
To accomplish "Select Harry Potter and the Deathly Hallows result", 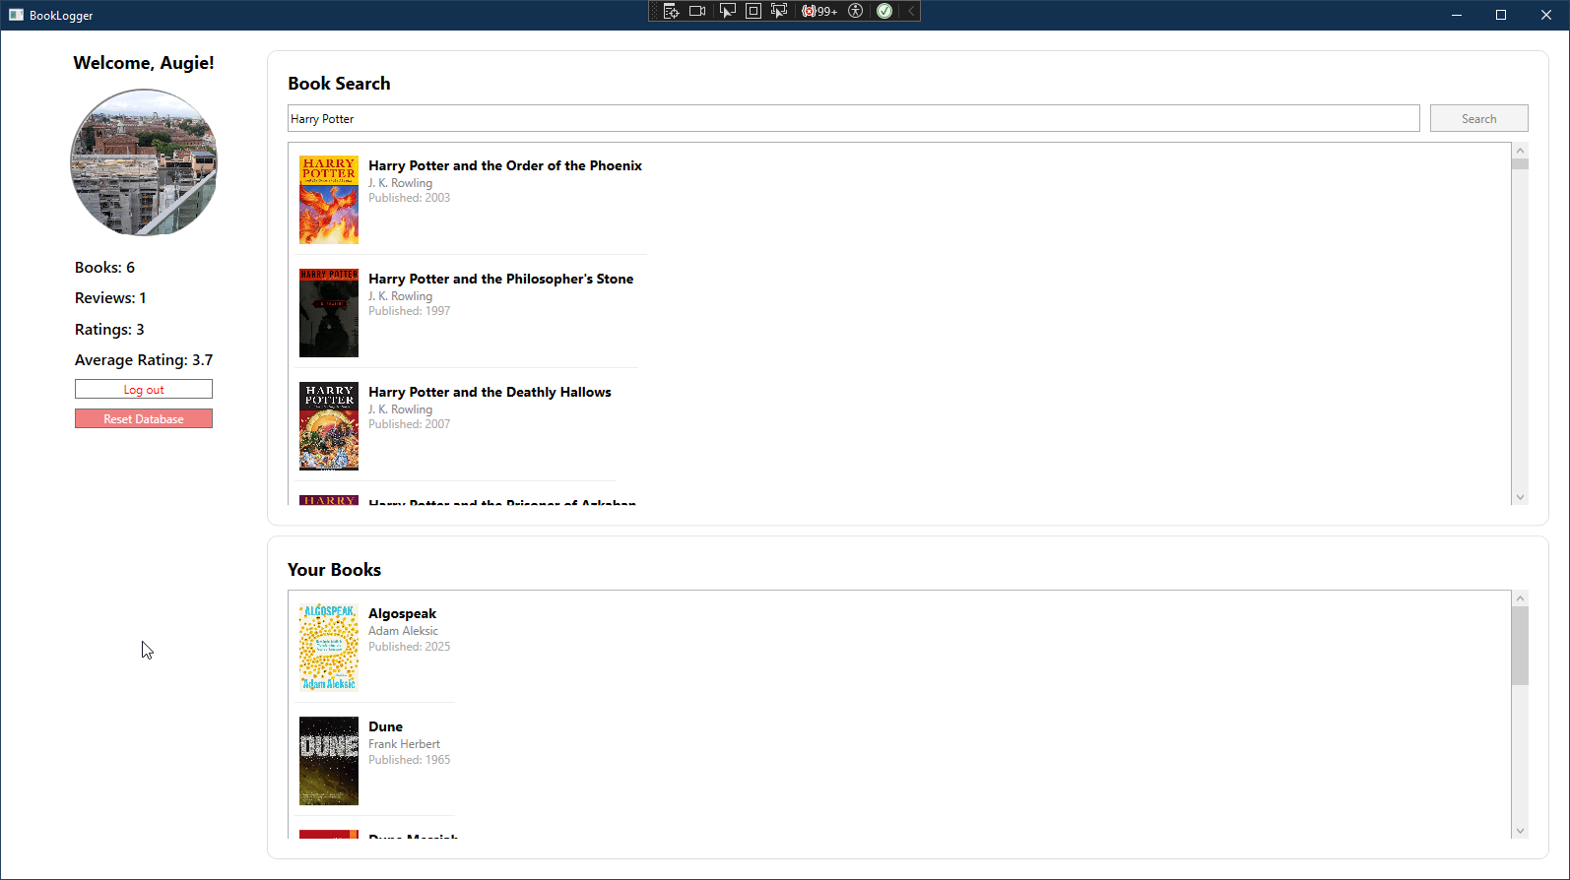I will tap(490, 393).
